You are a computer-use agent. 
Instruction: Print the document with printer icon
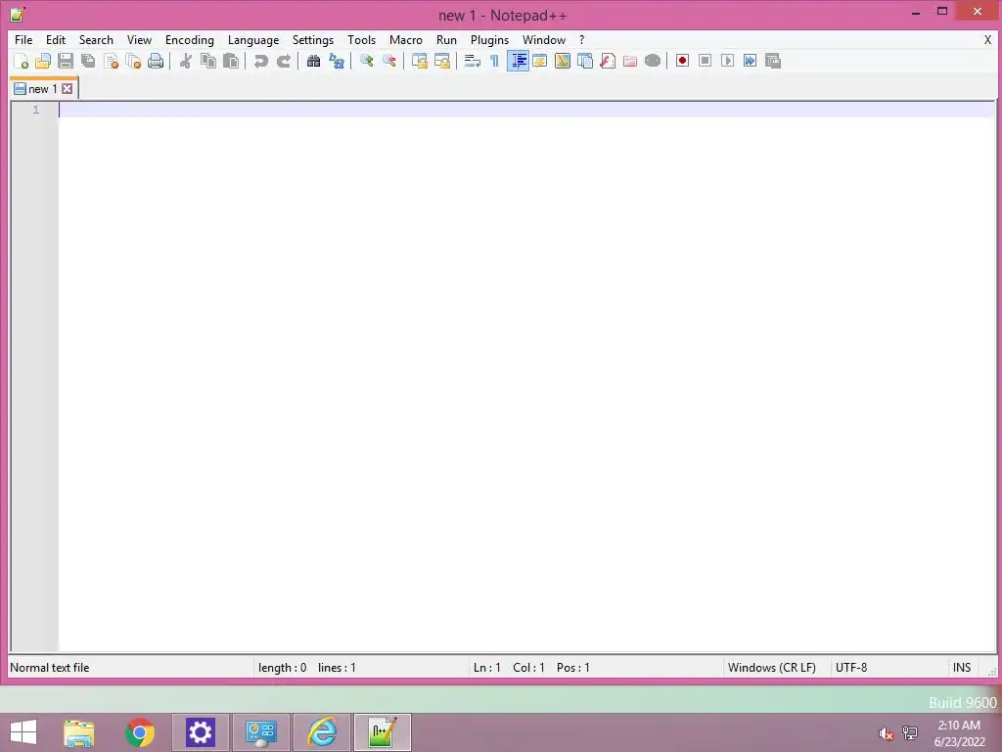point(156,61)
